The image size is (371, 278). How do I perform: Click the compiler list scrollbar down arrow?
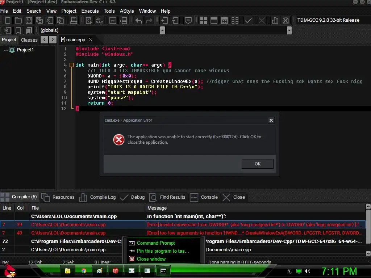point(368,253)
